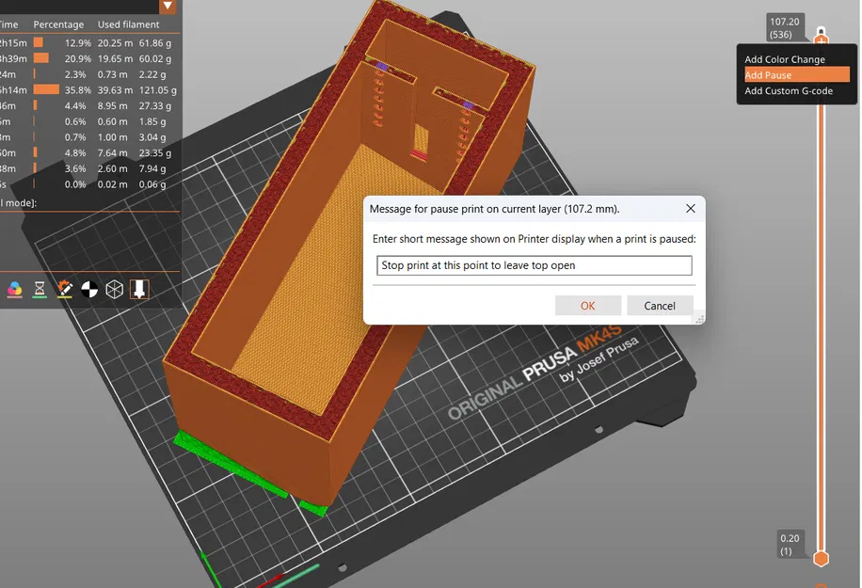This screenshot has width=862, height=588.
Task: Toggle the center of gravity icon
Action: point(89,289)
